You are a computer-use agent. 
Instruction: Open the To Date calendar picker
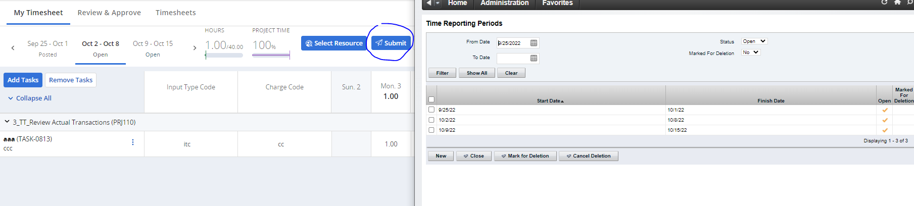534,59
